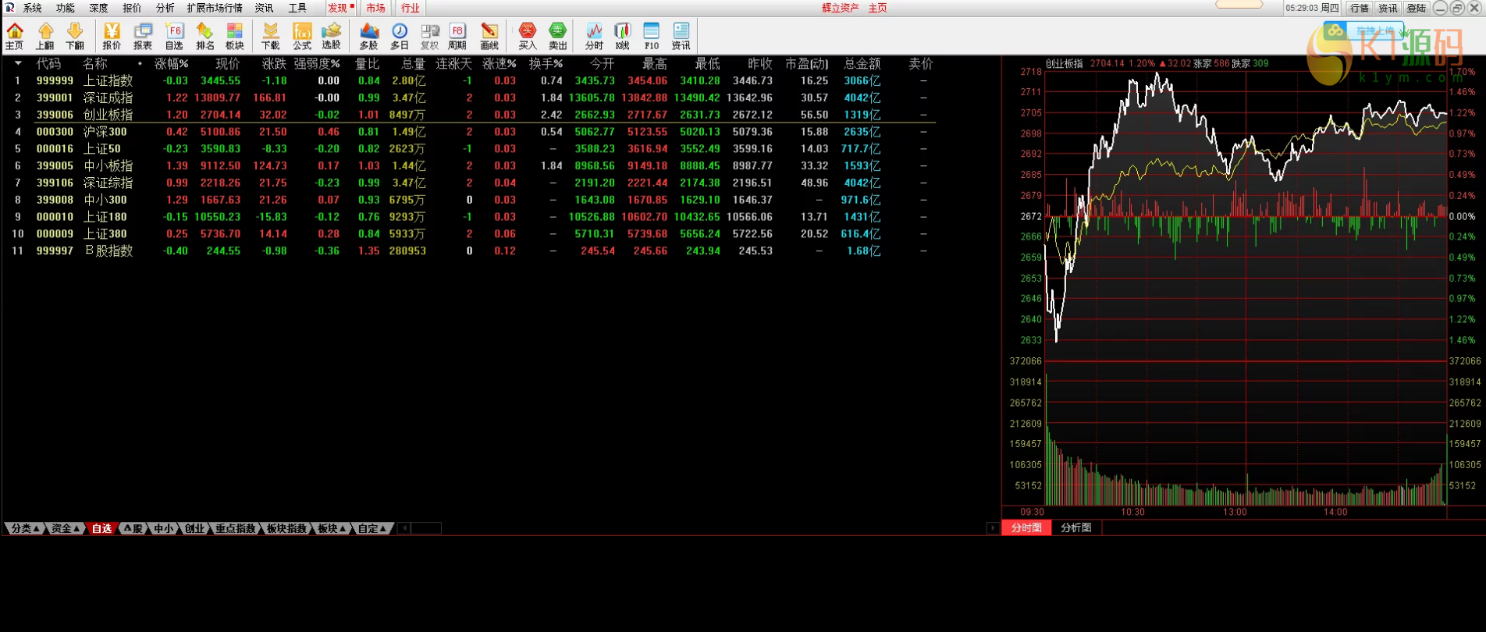1486x632 pixels.
Task: Show the 多股 multi-stock view icon
Action: tap(369, 36)
